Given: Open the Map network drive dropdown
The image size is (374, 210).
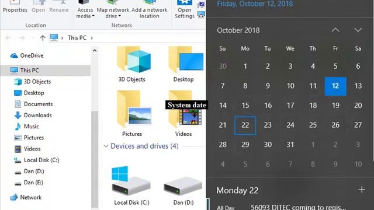Looking at the screenshot, I should coord(113,9).
